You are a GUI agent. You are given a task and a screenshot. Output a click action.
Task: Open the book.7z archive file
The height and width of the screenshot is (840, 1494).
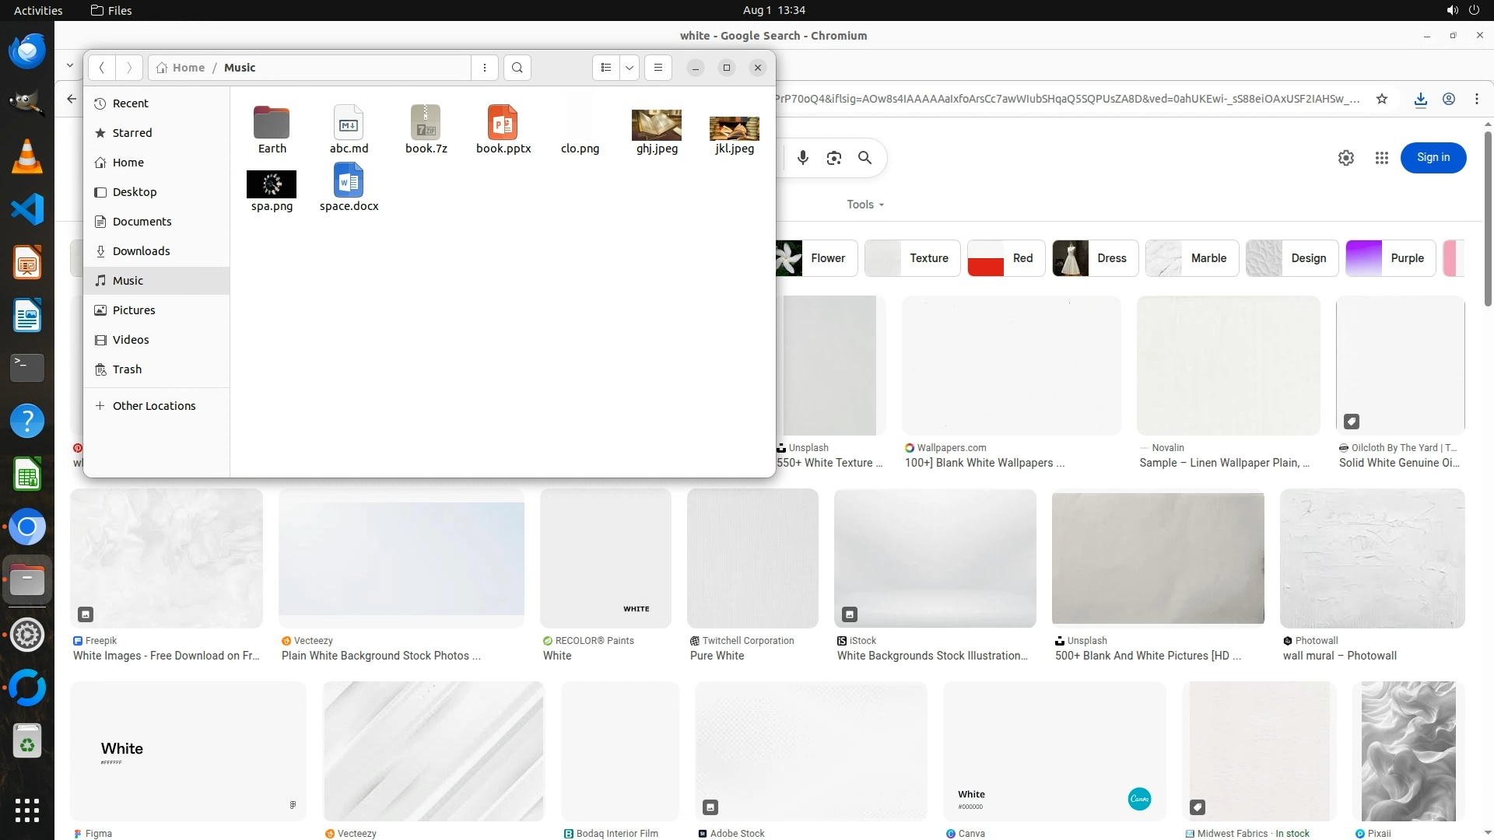pyautogui.click(x=426, y=129)
